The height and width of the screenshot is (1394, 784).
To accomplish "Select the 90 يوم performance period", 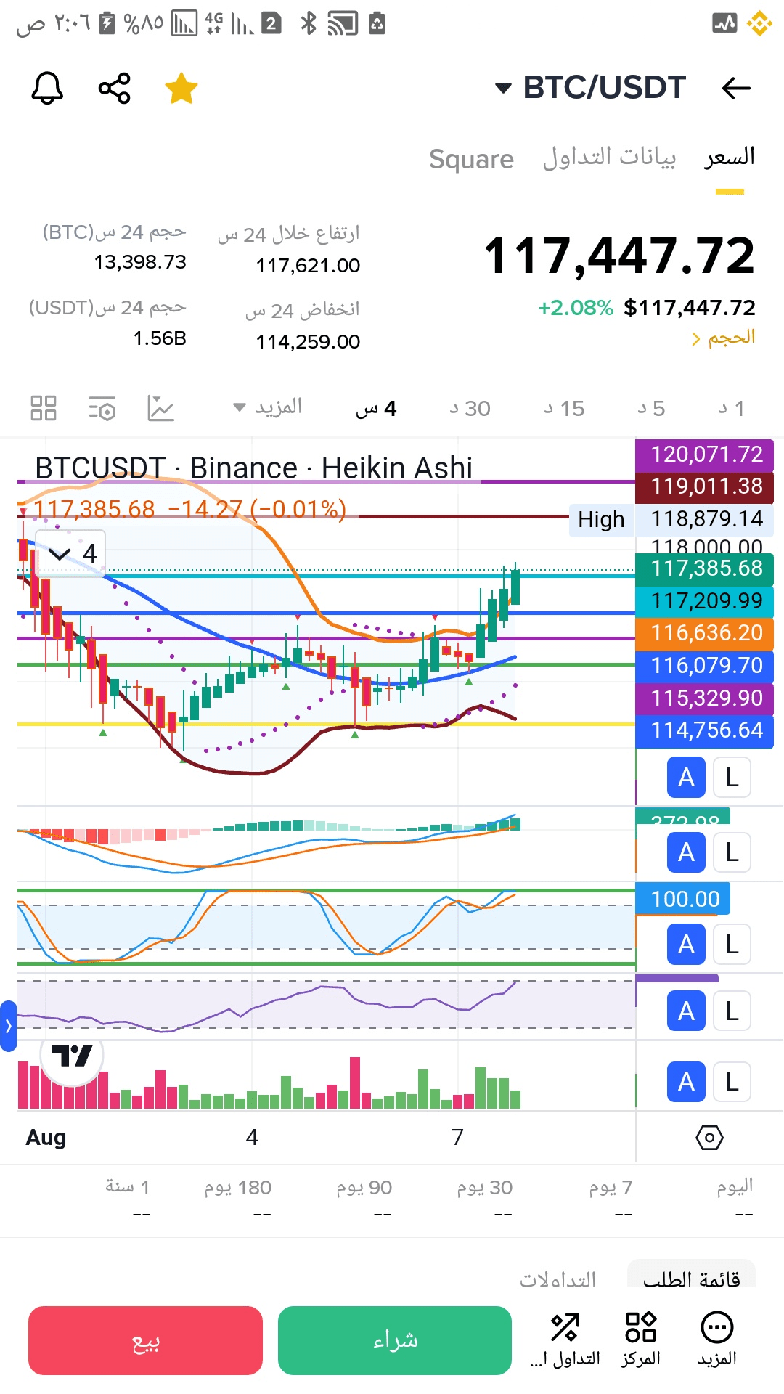I will click(x=364, y=1198).
